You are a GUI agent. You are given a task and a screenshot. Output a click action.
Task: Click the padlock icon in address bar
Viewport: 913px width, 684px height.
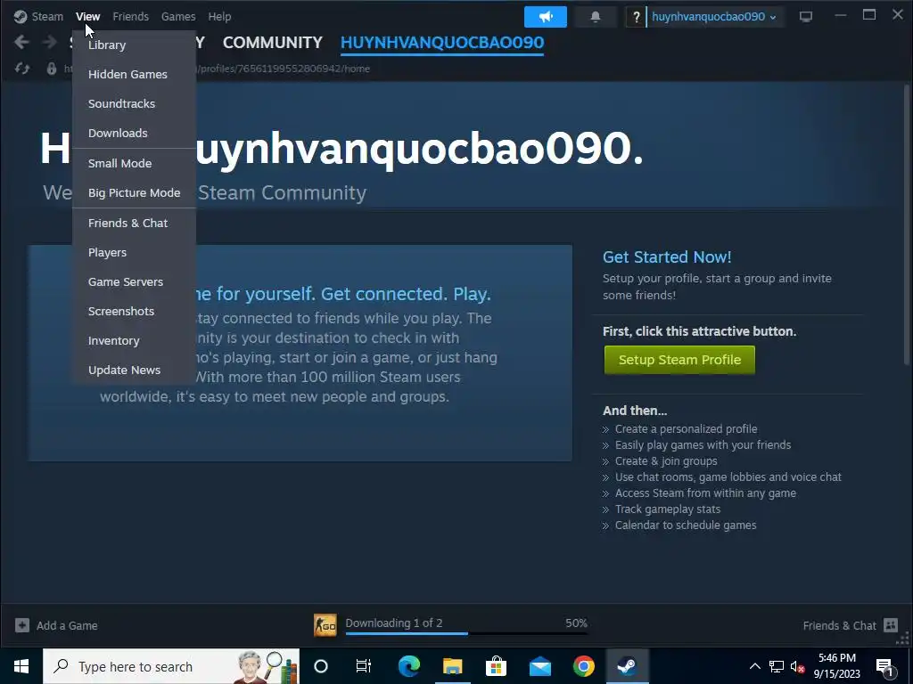[51, 69]
